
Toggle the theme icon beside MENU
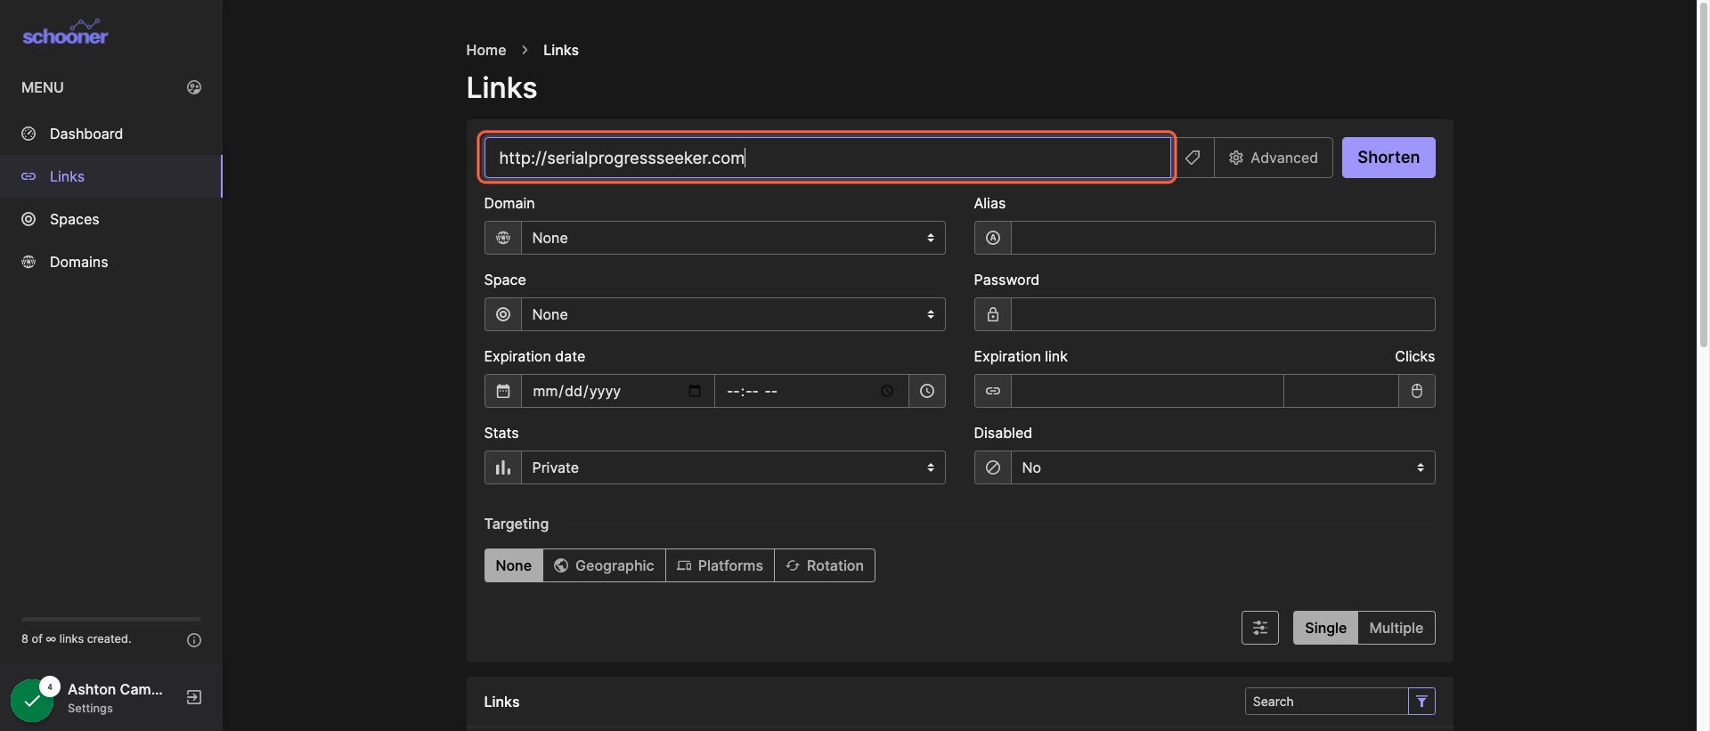coord(194,87)
